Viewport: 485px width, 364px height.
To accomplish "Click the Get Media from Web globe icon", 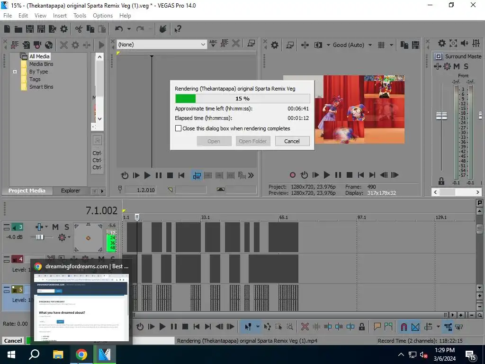I will point(49,45).
